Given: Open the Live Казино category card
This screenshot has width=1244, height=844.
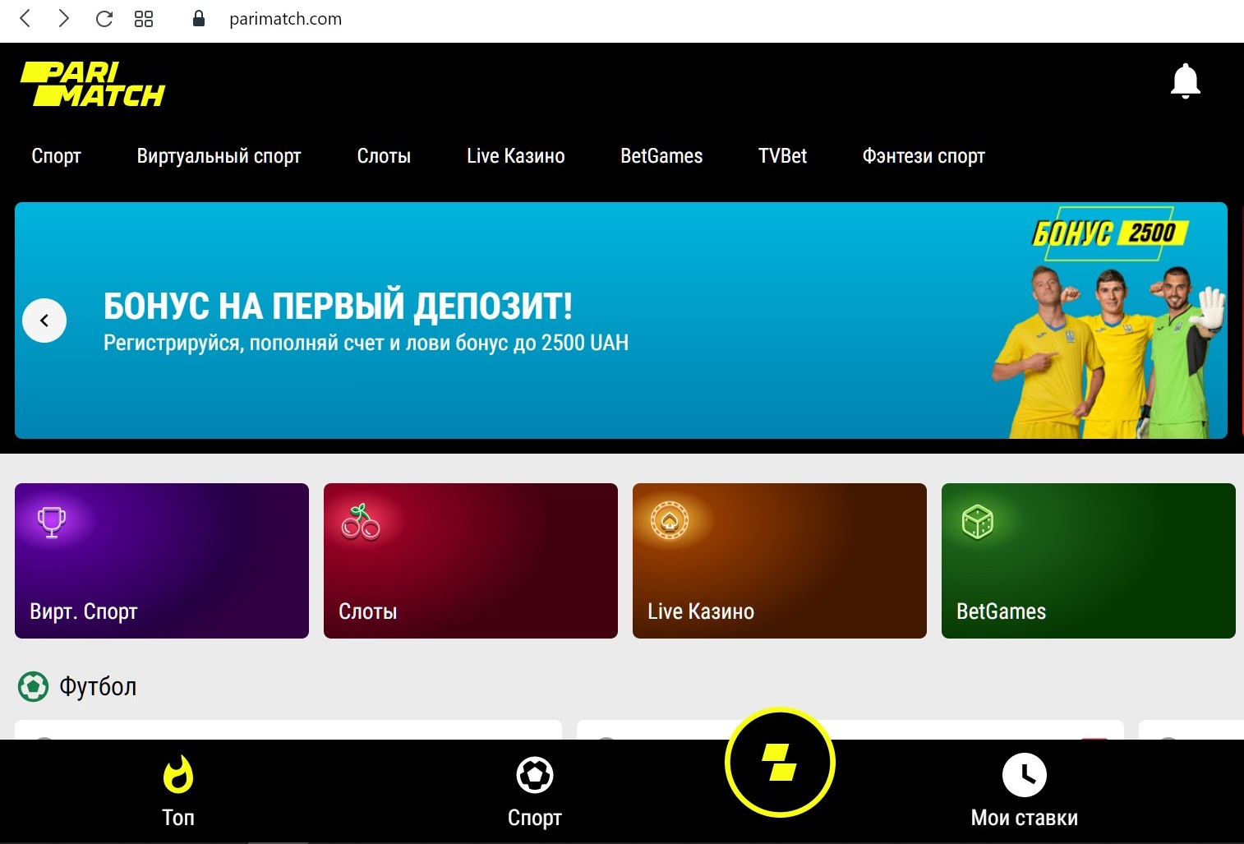Looking at the screenshot, I should [780, 560].
